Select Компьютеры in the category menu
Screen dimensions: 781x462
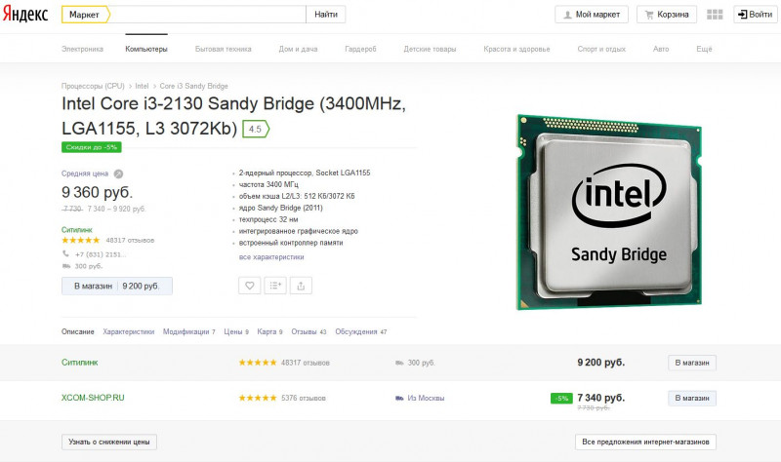pos(146,49)
